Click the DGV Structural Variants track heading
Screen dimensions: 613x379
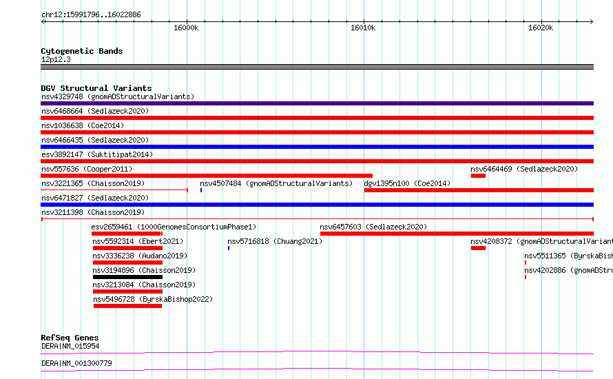point(96,88)
